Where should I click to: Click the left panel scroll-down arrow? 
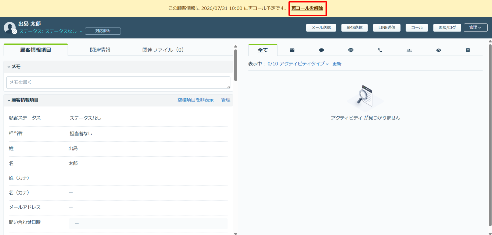click(236, 233)
